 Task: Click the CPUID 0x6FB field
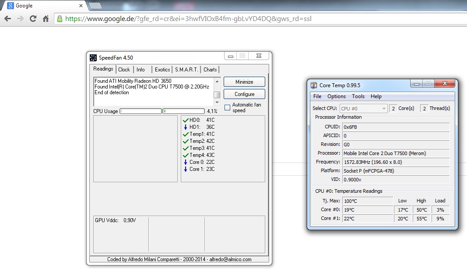396,127
